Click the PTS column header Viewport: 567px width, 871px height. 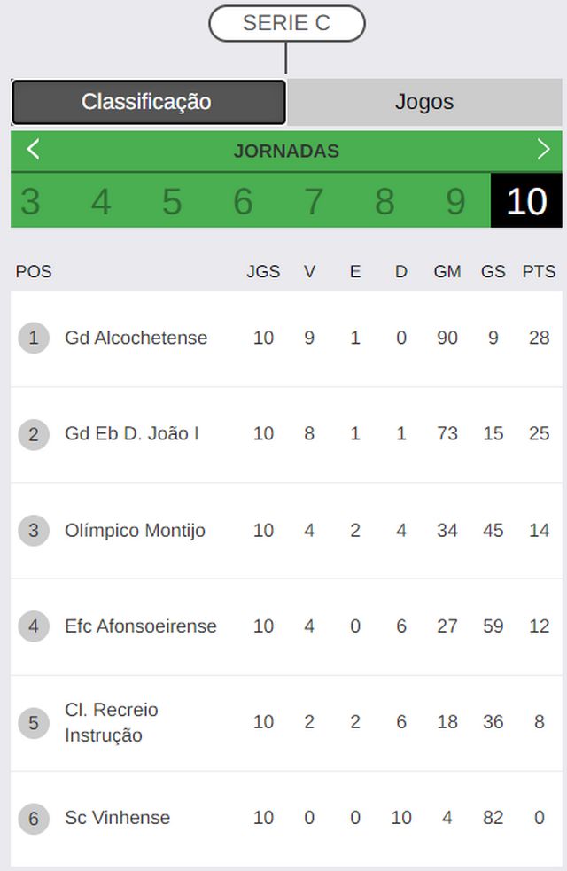(x=539, y=272)
